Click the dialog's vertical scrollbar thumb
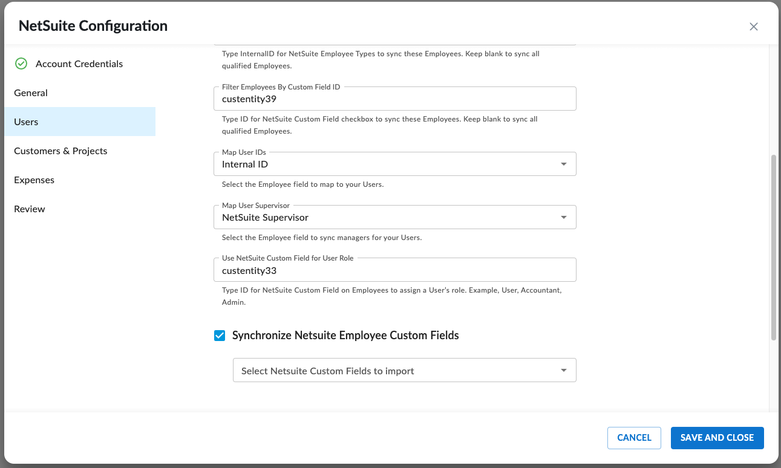 [773, 248]
